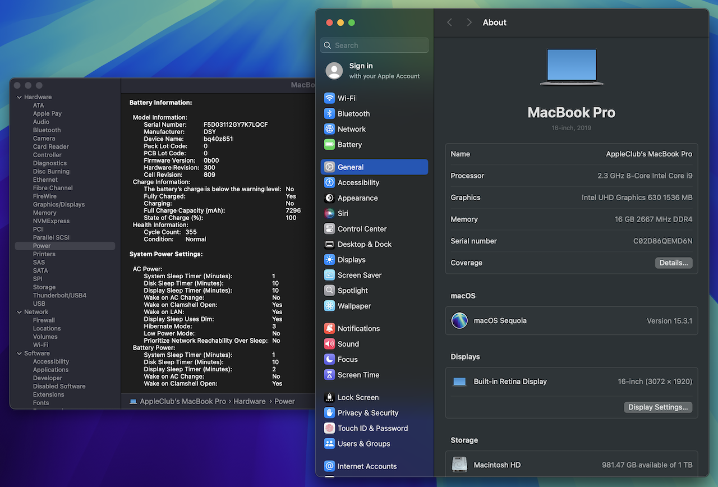Open Wi-Fi settings icon in sidebar
This screenshot has width=718, height=487.
coord(329,98)
